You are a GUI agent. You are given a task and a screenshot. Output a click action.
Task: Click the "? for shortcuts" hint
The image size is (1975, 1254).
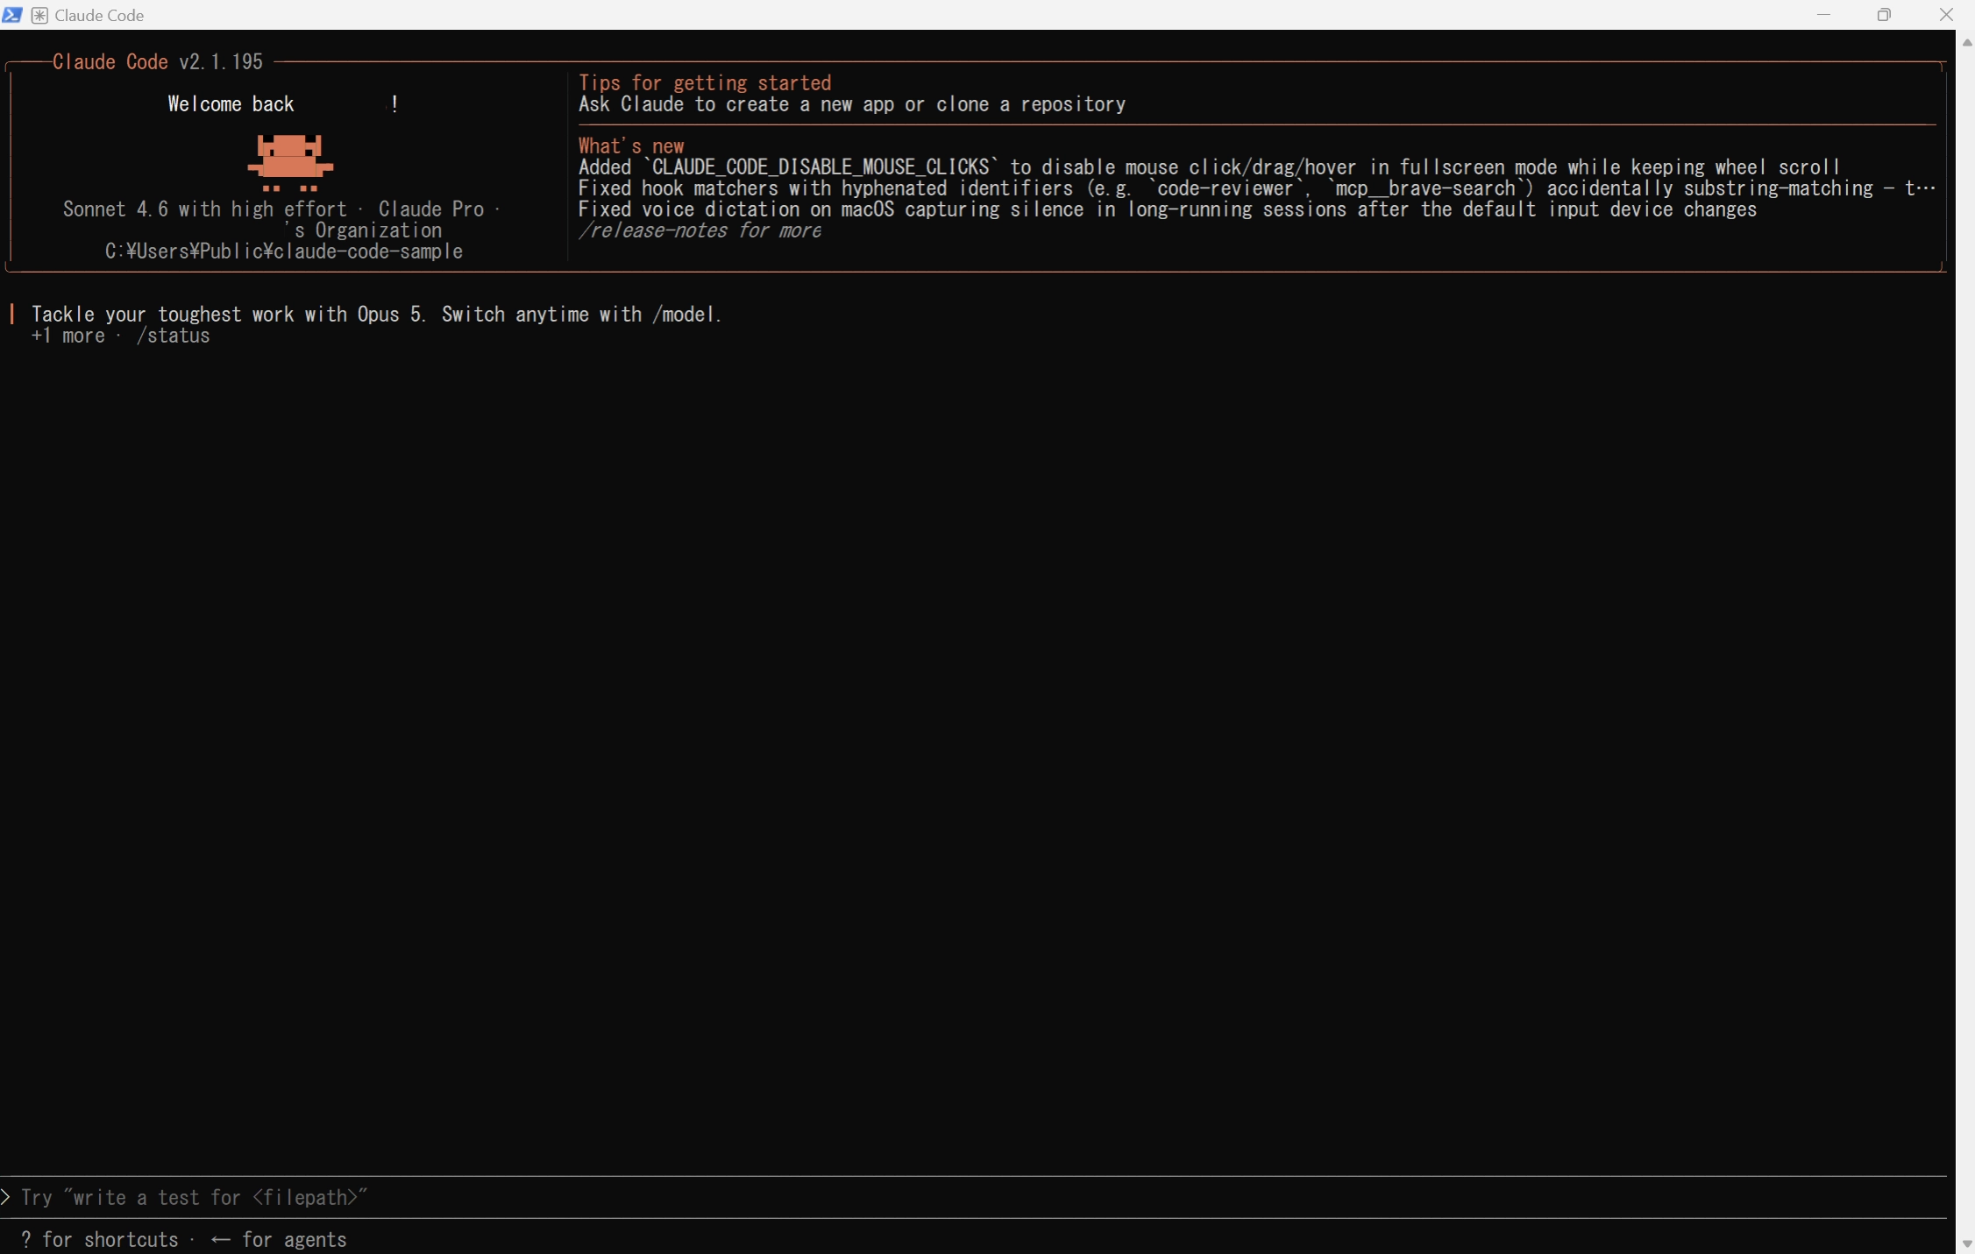coord(99,1239)
